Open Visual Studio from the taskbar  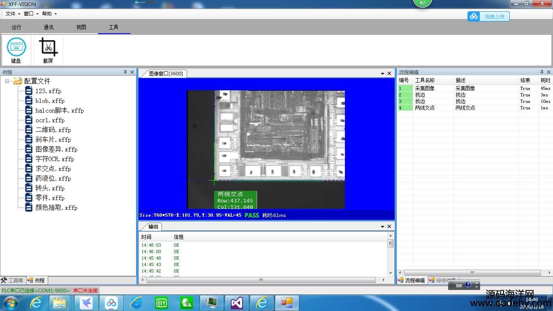pos(237,303)
